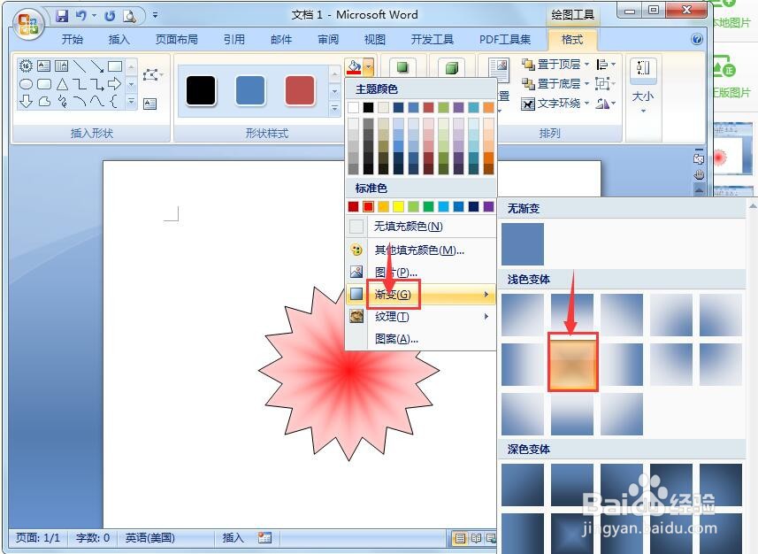Close the shape fill dropdown arrow

click(x=368, y=66)
